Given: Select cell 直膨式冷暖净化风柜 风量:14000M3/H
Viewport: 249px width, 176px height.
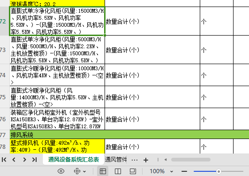Looking at the screenshot, I should pos(57,97).
